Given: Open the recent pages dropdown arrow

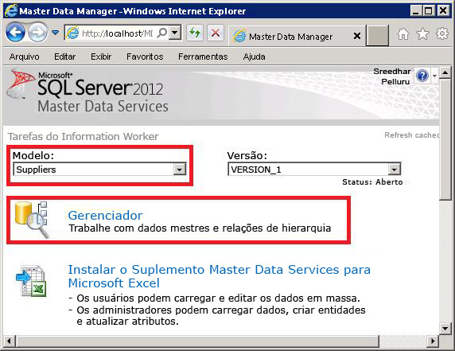Looking at the screenshot, I should [55, 32].
